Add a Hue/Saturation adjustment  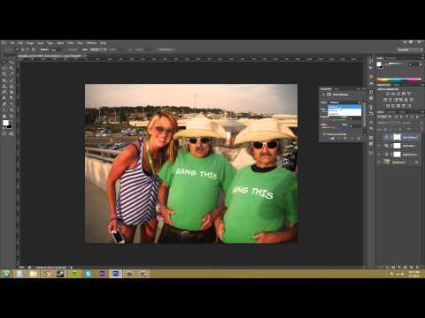click(385, 100)
